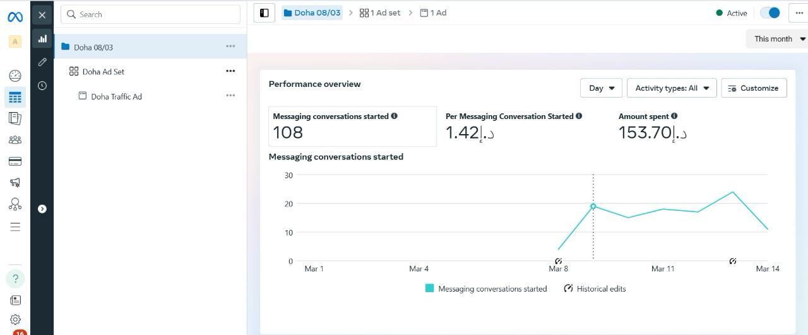The height and width of the screenshot is (335, 808).
Task: Select Messaging conversations started metric card
Action: click(352, 127)
